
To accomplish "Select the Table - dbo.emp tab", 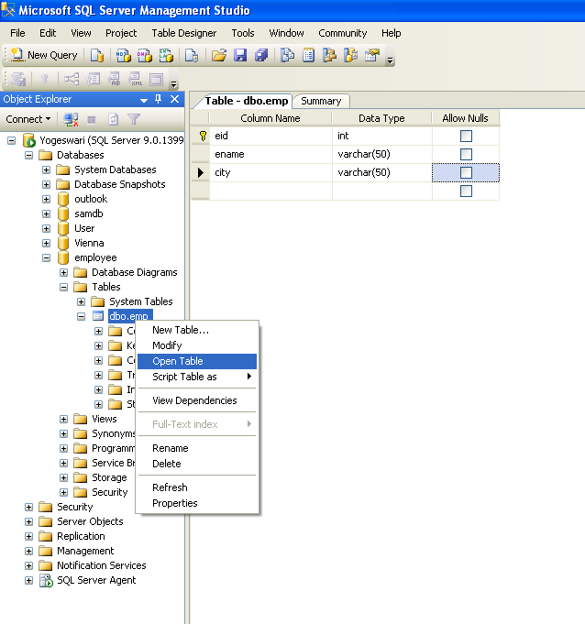I will coord(246,101).
